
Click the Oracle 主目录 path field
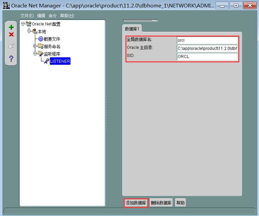[207, 48]
